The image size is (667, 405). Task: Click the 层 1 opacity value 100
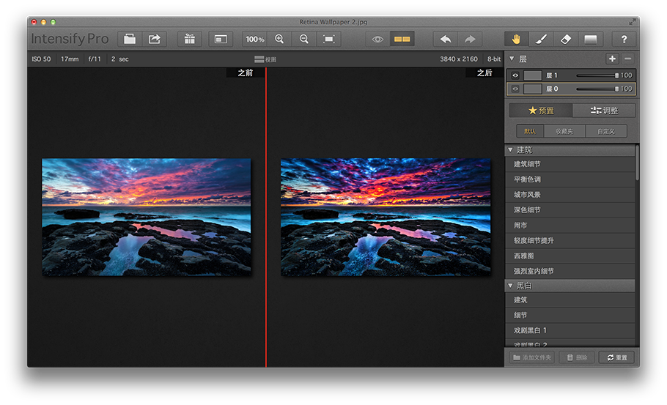(626, 75)
